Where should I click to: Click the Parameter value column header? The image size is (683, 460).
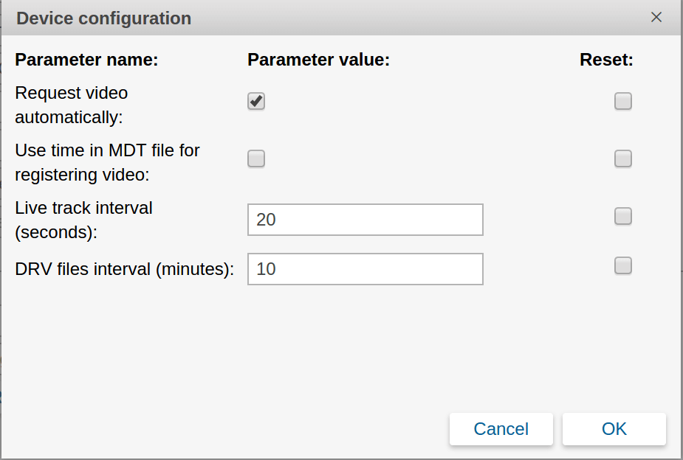pyautogui.click(x=318, y=60)
